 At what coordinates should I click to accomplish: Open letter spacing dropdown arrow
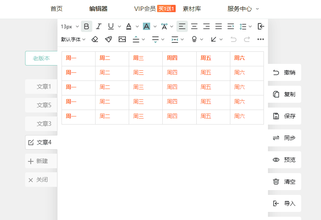[x=172, y=26]
